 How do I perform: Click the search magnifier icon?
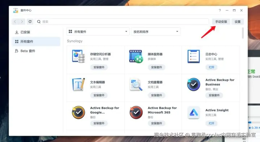39,22
